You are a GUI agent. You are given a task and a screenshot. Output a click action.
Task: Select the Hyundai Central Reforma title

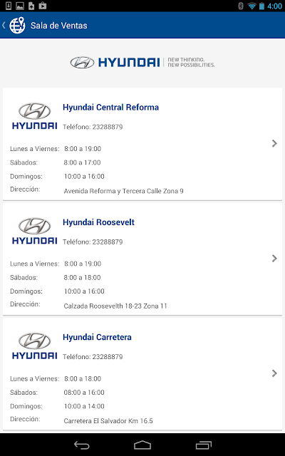111,108
